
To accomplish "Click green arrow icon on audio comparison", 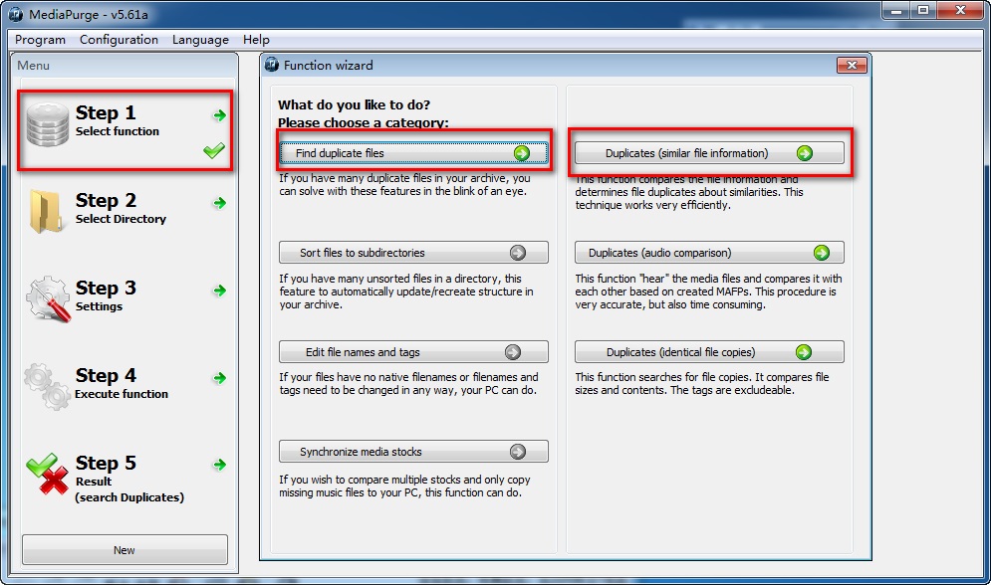I will pos(821,253).
